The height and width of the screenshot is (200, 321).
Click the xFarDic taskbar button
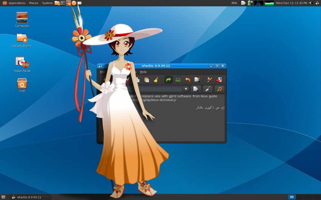[x=26, y=197]
